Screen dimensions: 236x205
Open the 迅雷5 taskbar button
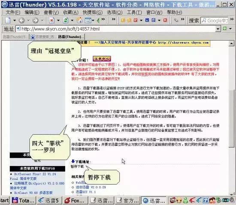[48, 200]
